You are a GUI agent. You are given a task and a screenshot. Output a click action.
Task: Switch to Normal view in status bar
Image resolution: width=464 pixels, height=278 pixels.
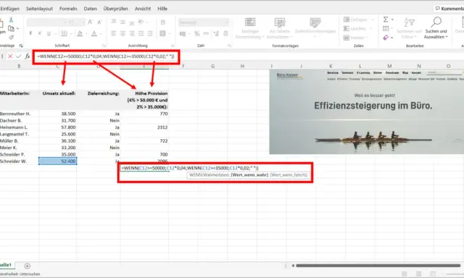(x=405, y=274)
